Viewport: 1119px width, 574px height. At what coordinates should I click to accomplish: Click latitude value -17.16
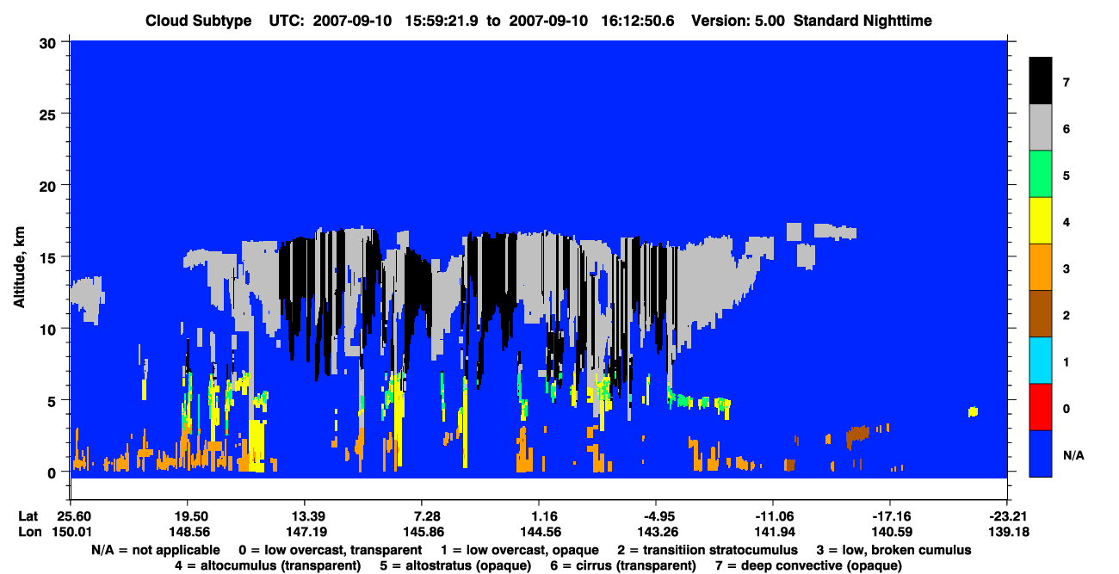890,515
